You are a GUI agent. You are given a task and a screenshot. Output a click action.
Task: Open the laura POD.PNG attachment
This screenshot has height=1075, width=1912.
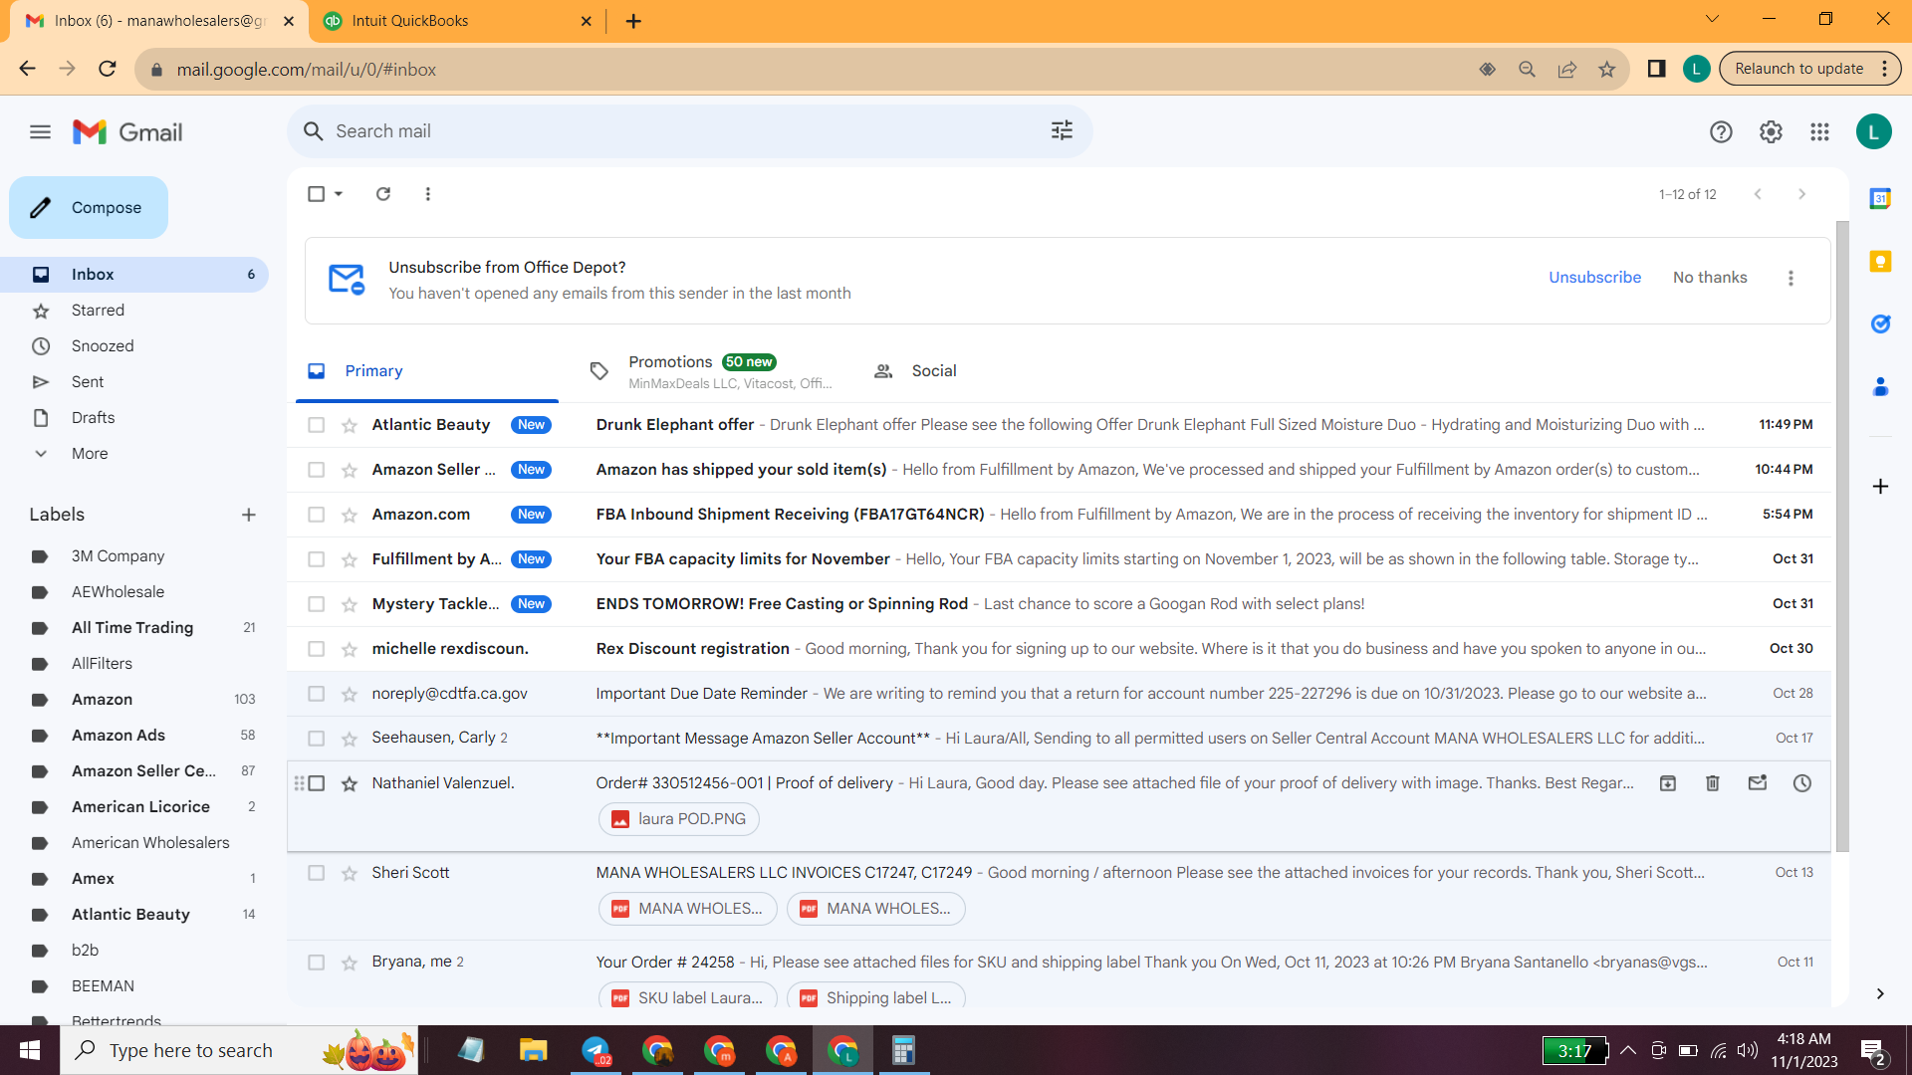click(679, 819)
